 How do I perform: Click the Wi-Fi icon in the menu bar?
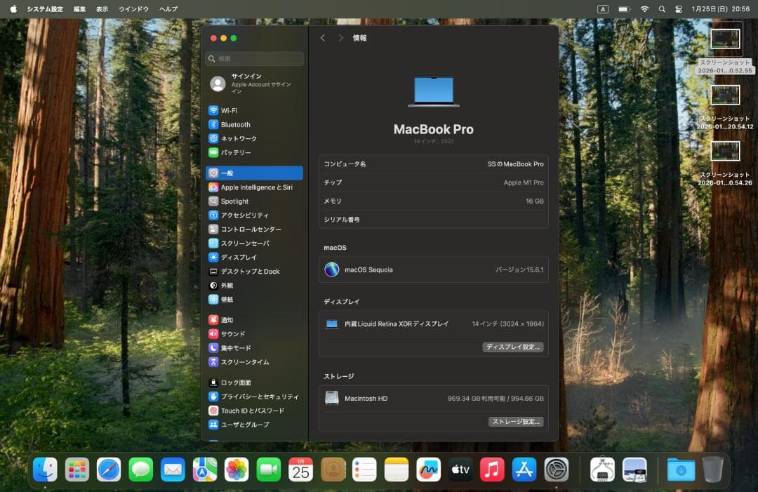pyautogui.click(x=644, y=9)
